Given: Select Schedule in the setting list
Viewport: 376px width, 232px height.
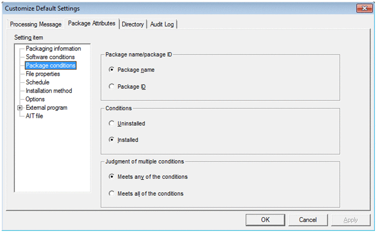Looking at the screenshot, I should 37,82.
